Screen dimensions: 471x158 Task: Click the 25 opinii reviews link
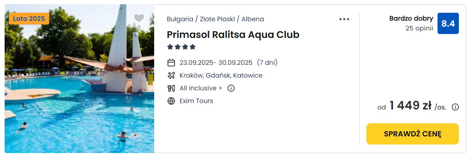pyautogui.click(x=419, y=28)
